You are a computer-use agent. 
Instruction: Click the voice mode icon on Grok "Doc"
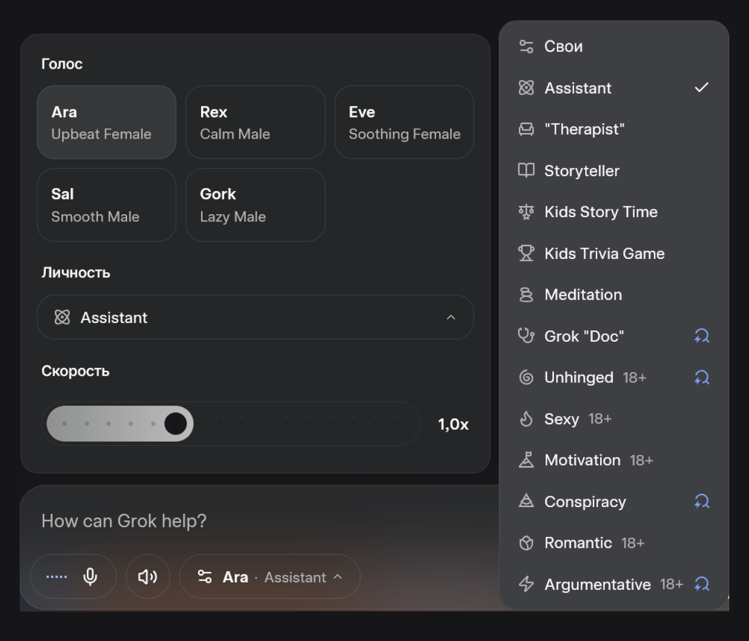702,336
